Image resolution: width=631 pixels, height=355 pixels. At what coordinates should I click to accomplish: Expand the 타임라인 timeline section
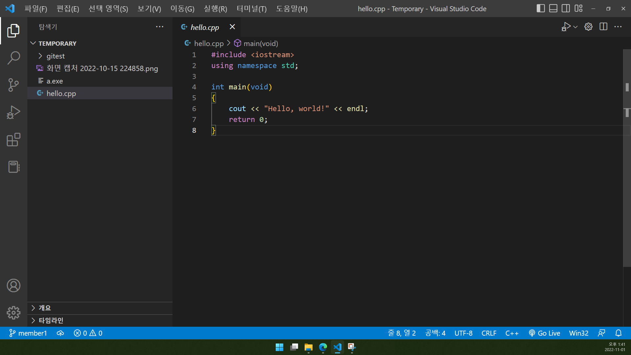100,320
